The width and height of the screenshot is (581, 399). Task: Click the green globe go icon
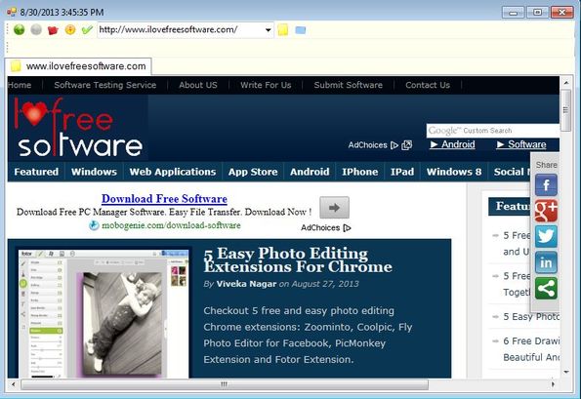pyautogui.click(x=19, y=29)
